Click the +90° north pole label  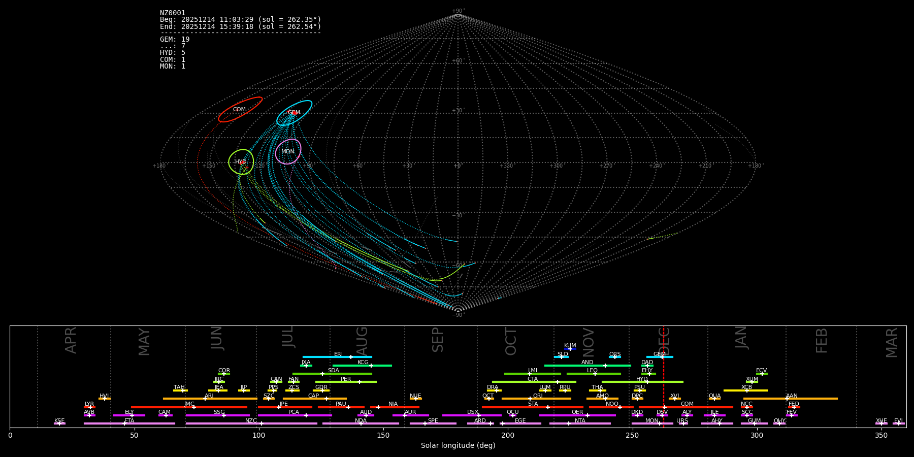click(x=458, y=11)
